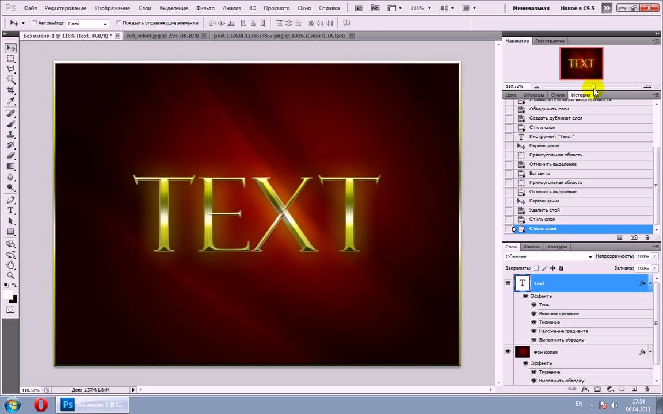Select the Brush tool
Image resolution: width=663 pixels, height=414 pixels.
tap(10, 124)
